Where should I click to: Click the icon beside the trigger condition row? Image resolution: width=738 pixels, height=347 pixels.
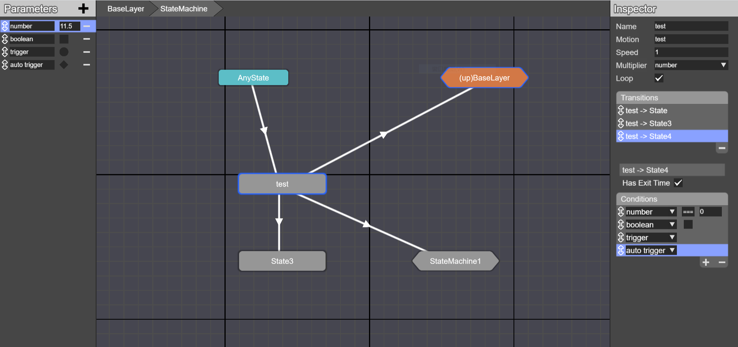point(621,237)
